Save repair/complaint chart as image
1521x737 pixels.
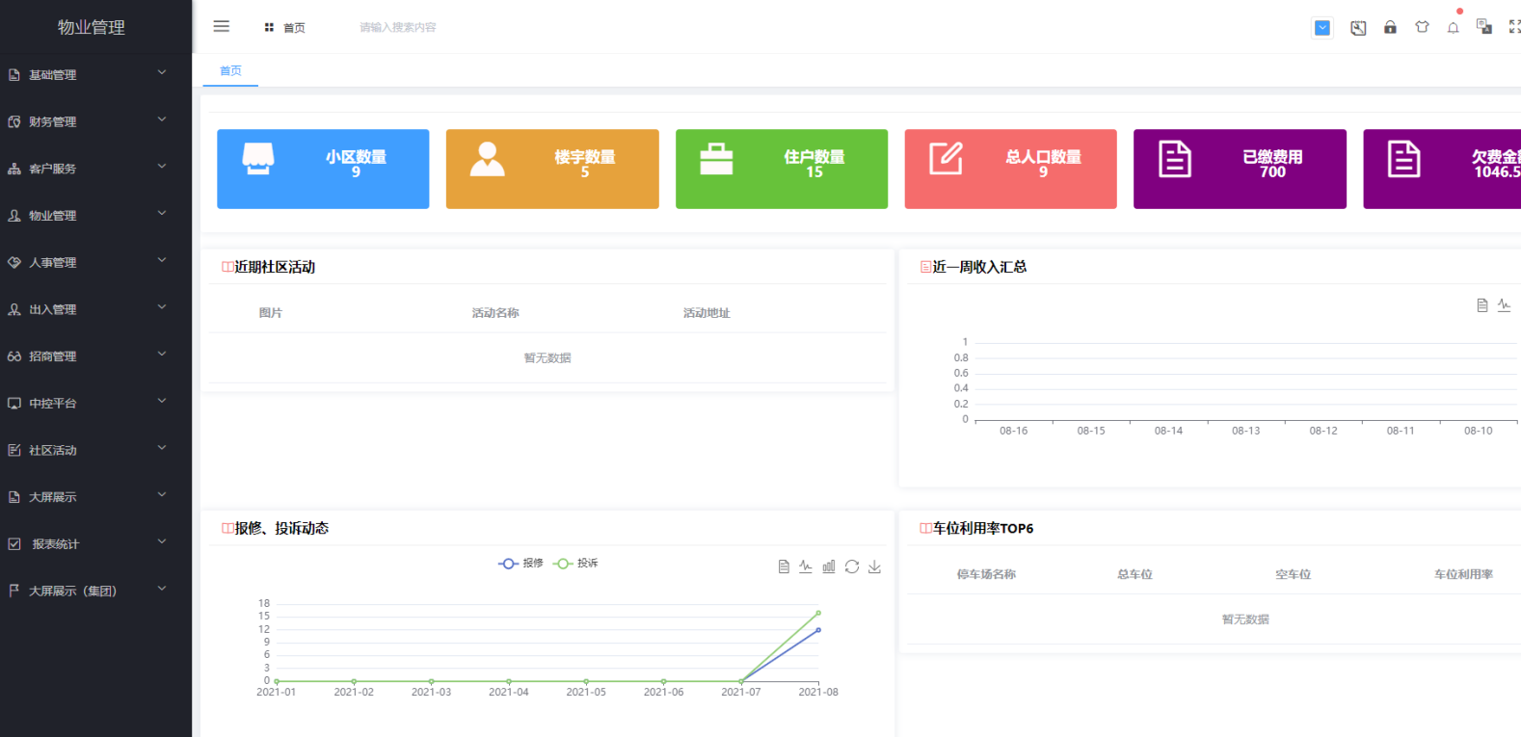[874, 566]
